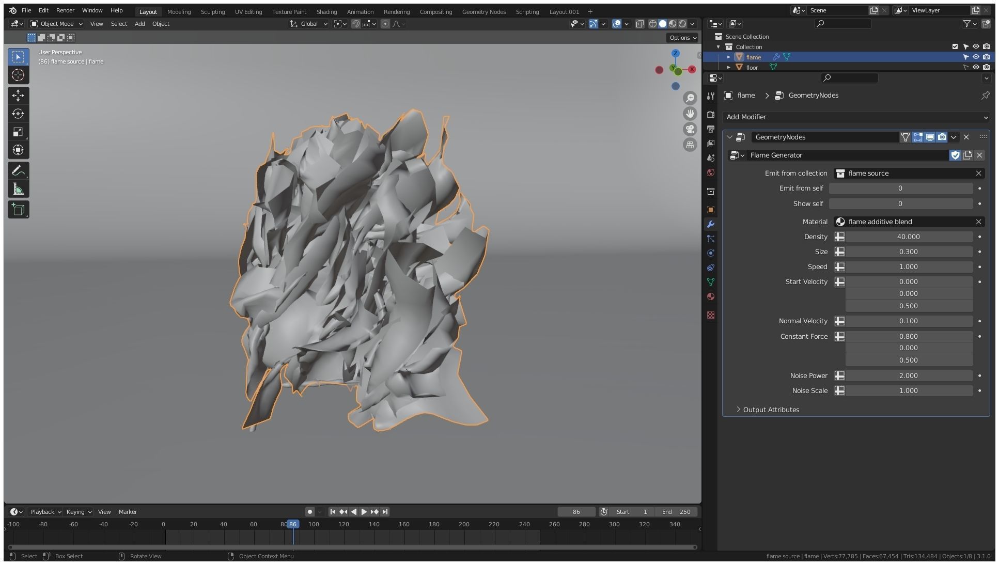Open the viewport Options dropdown
The width and height of the screenshot is (999, 565).
pos(682,38)
